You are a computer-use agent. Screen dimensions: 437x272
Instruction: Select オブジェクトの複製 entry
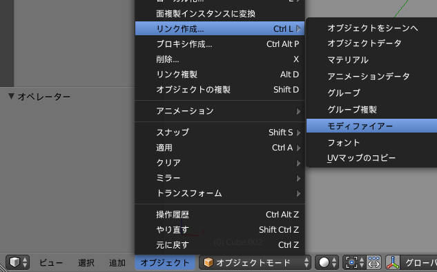click(x=220, y=90)
